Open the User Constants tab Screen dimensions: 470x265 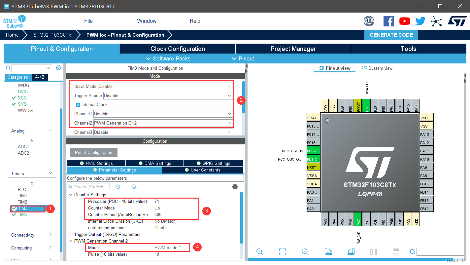point(202,170)
